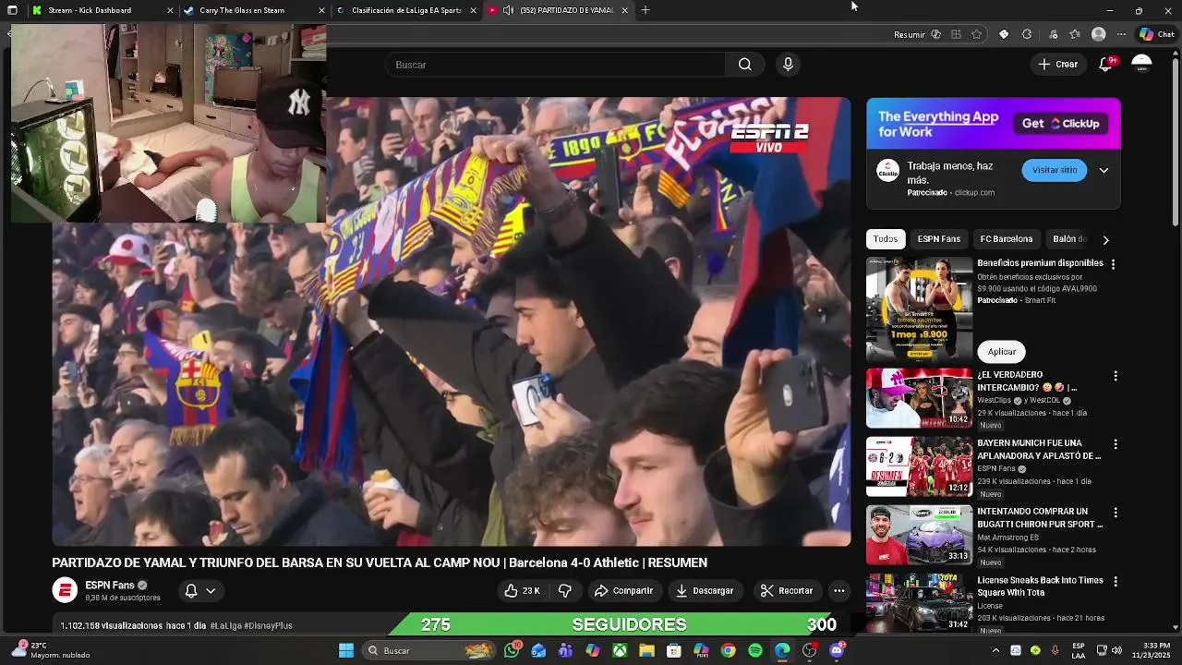Show hidden system tray icons
The height and width of the screenshot is (665, 1182).
click(x=995, y=651)
